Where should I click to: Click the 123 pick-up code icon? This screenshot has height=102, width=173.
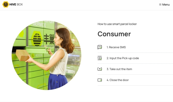coord(100,58)
